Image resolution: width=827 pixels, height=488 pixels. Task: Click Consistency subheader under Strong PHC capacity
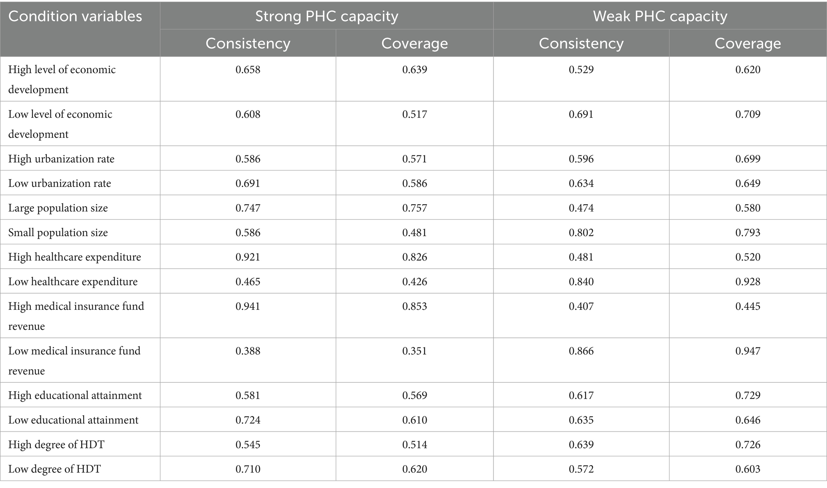pos(248,43)
